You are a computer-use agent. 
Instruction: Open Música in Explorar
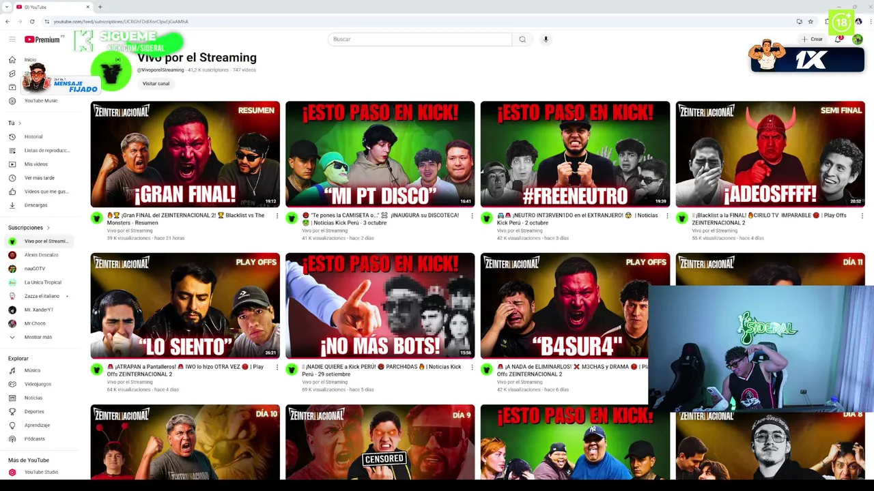pyautogui.click(x=32, y=370)
